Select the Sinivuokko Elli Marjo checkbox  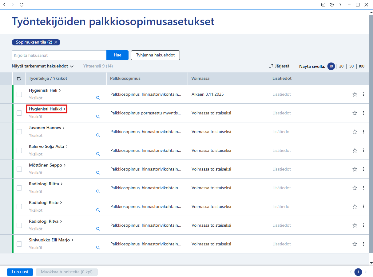(19, 244)
